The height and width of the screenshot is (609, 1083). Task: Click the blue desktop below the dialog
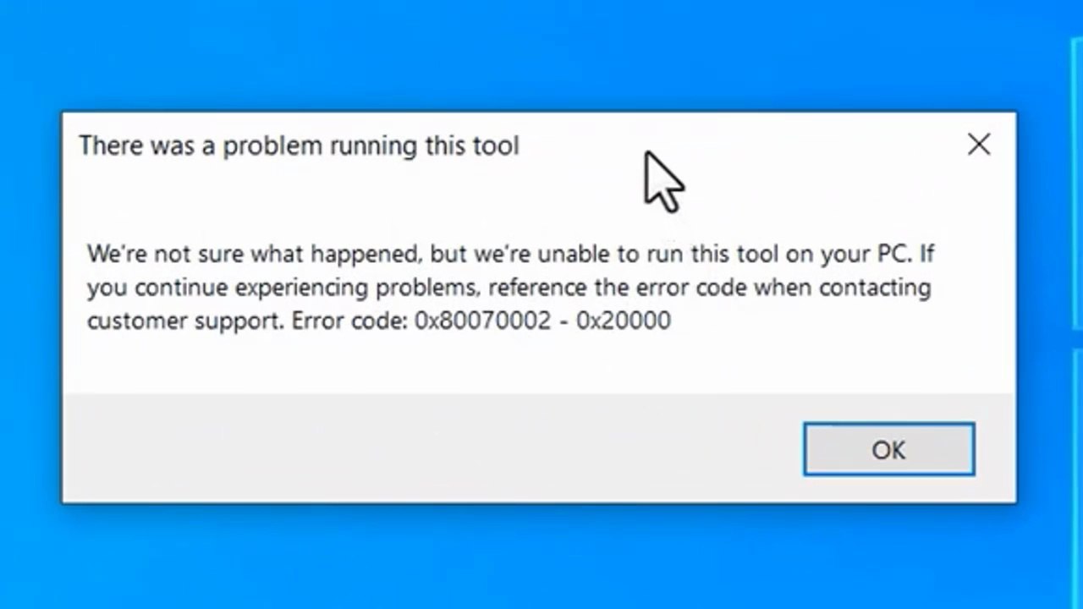[x=541, y=558]
